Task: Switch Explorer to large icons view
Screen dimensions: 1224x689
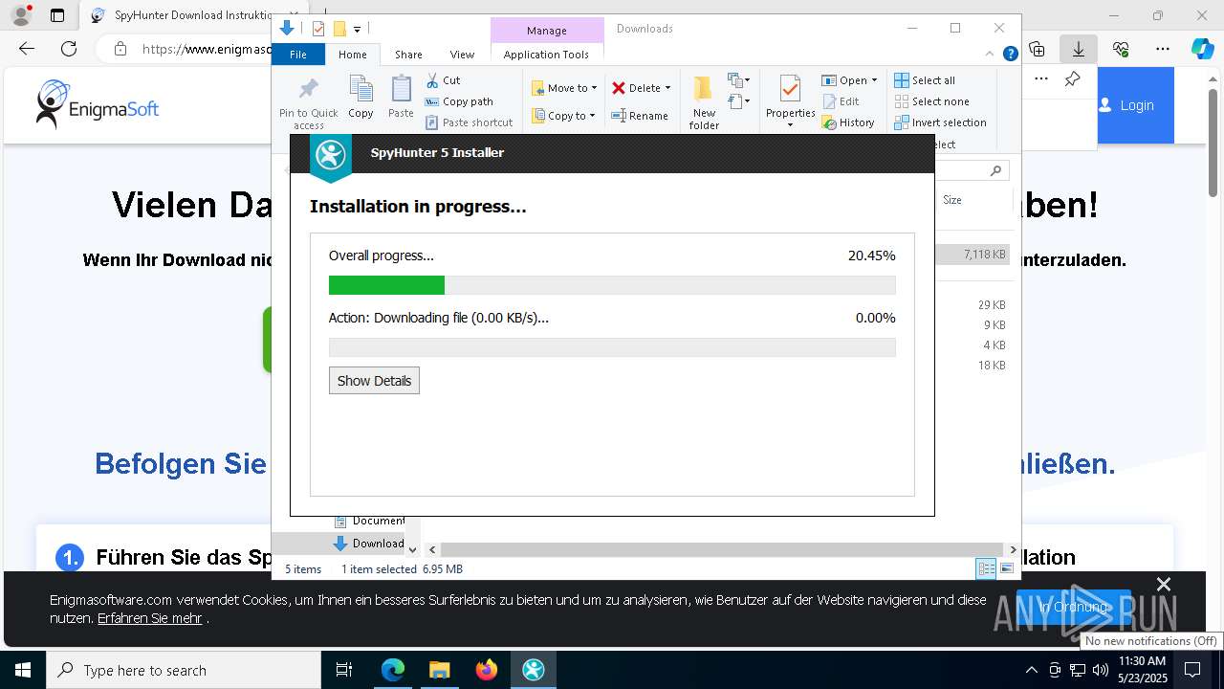Action: pos(1007,569)
